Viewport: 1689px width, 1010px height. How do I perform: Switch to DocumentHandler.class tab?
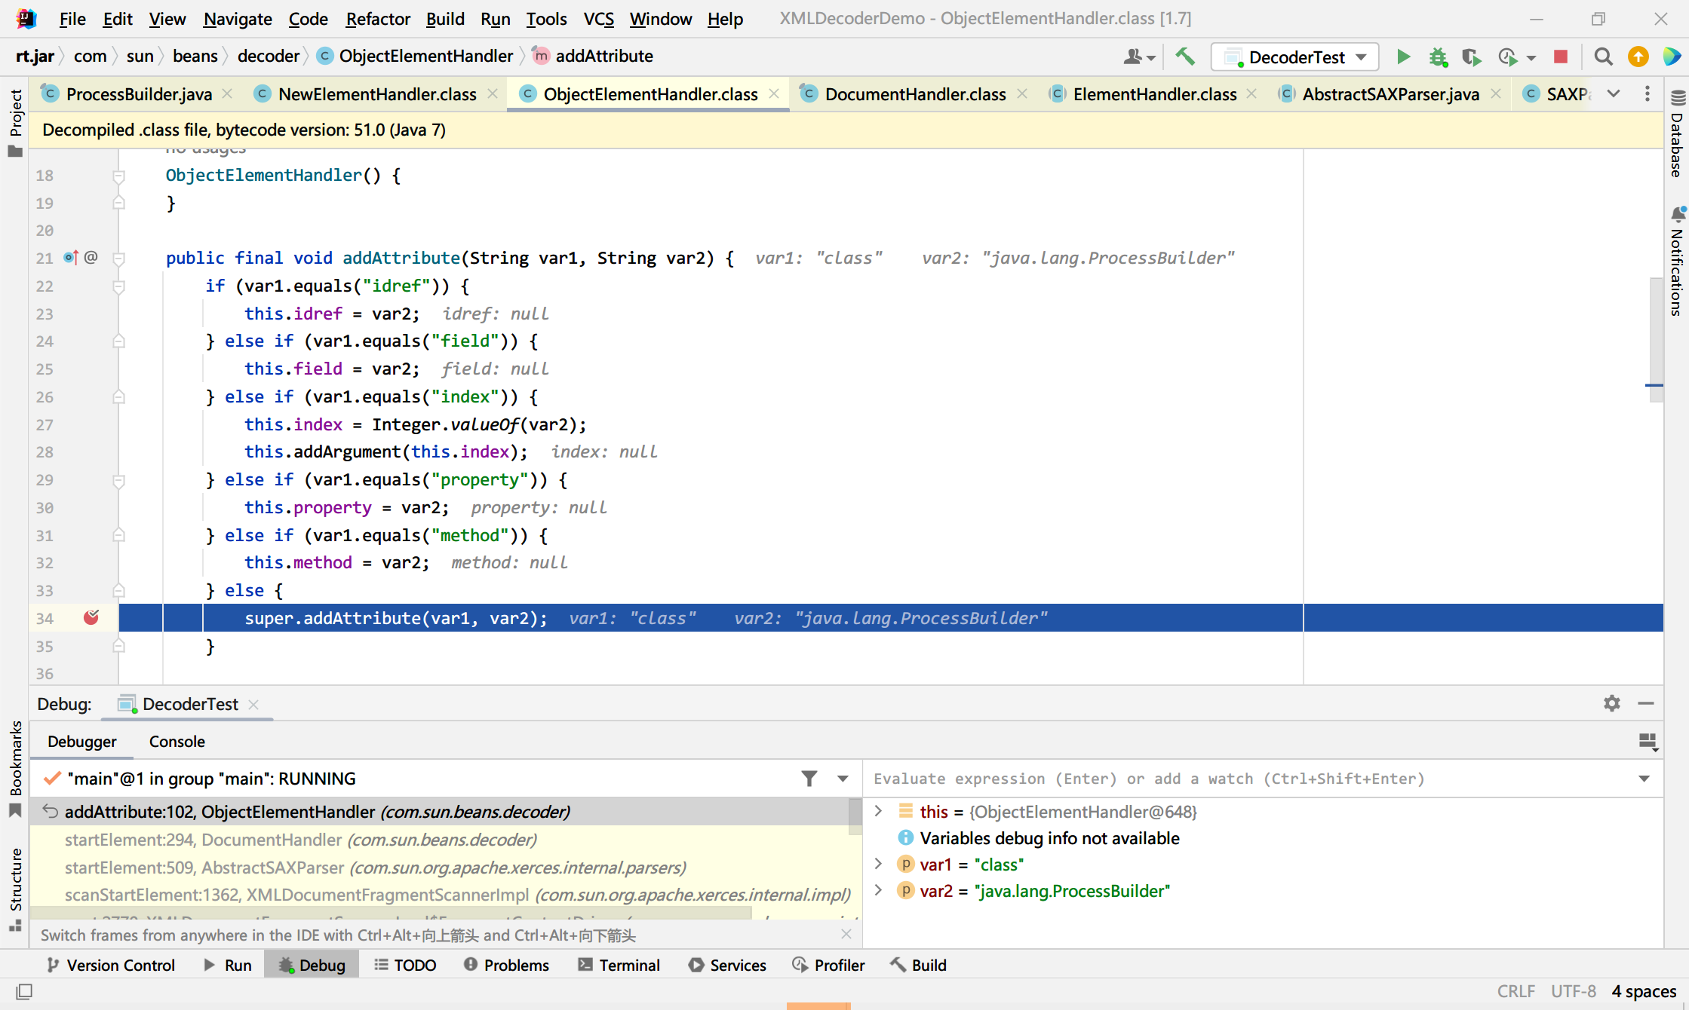(914, 94)
